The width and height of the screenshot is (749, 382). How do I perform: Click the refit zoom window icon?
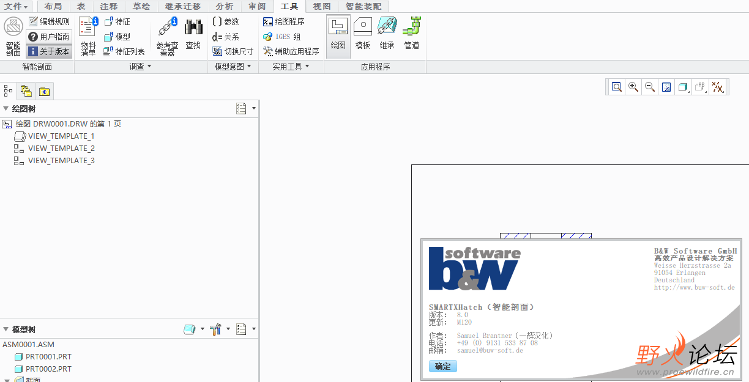(x=617, y=87)
